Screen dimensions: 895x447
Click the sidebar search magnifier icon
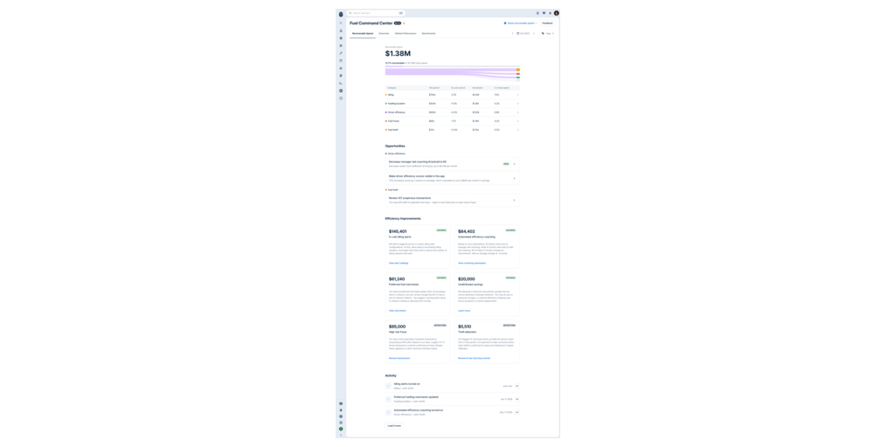pos(341,24)
